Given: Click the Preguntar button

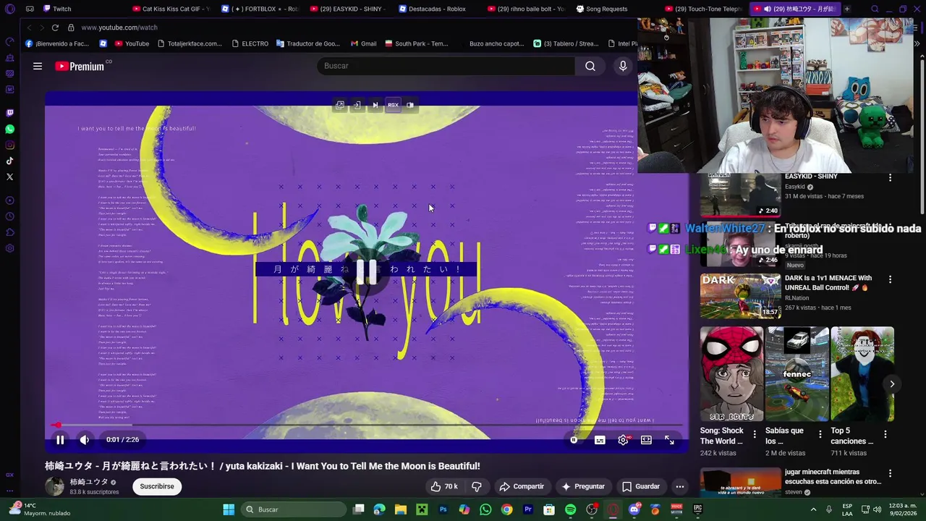Looking at the screenshot, I should point(583,486).
